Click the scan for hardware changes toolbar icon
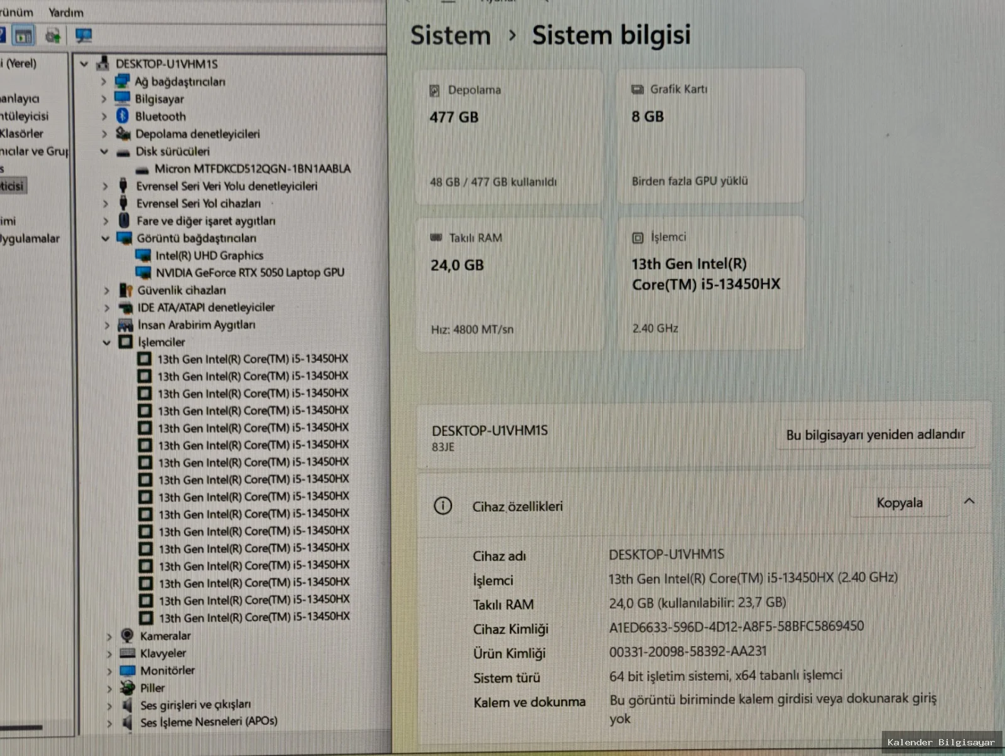The height and width of the screenshot is (756, 1005). 53,36
